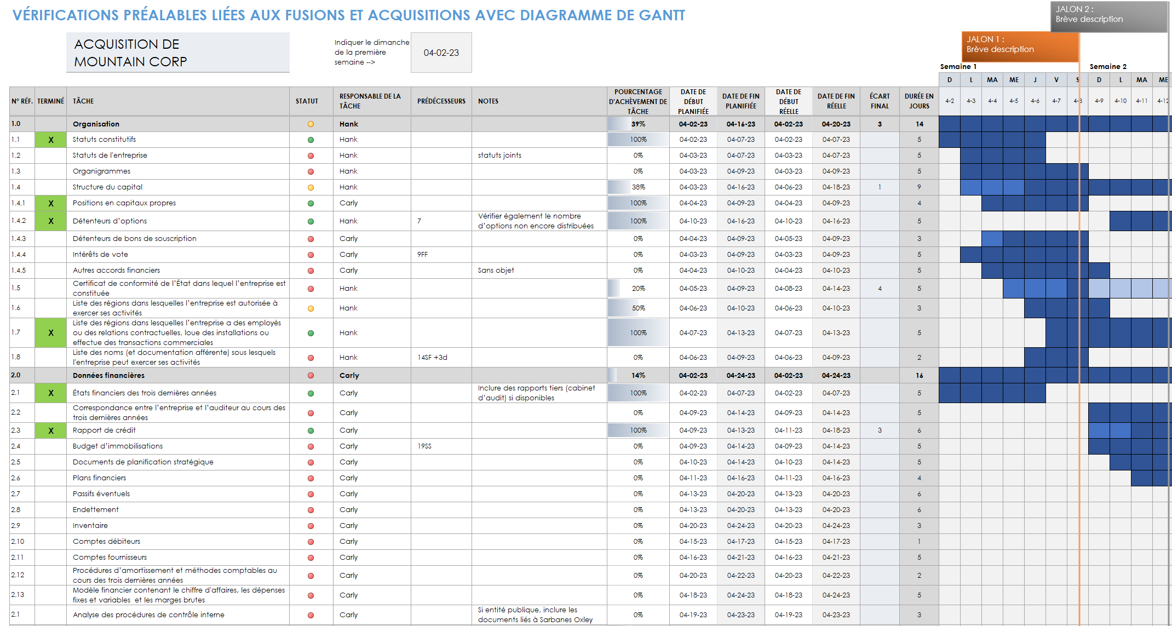The width and height of the screenshot is (1172, 626).
Task: Select the Passifs éventuels task cell
Action: click(178, 494)
